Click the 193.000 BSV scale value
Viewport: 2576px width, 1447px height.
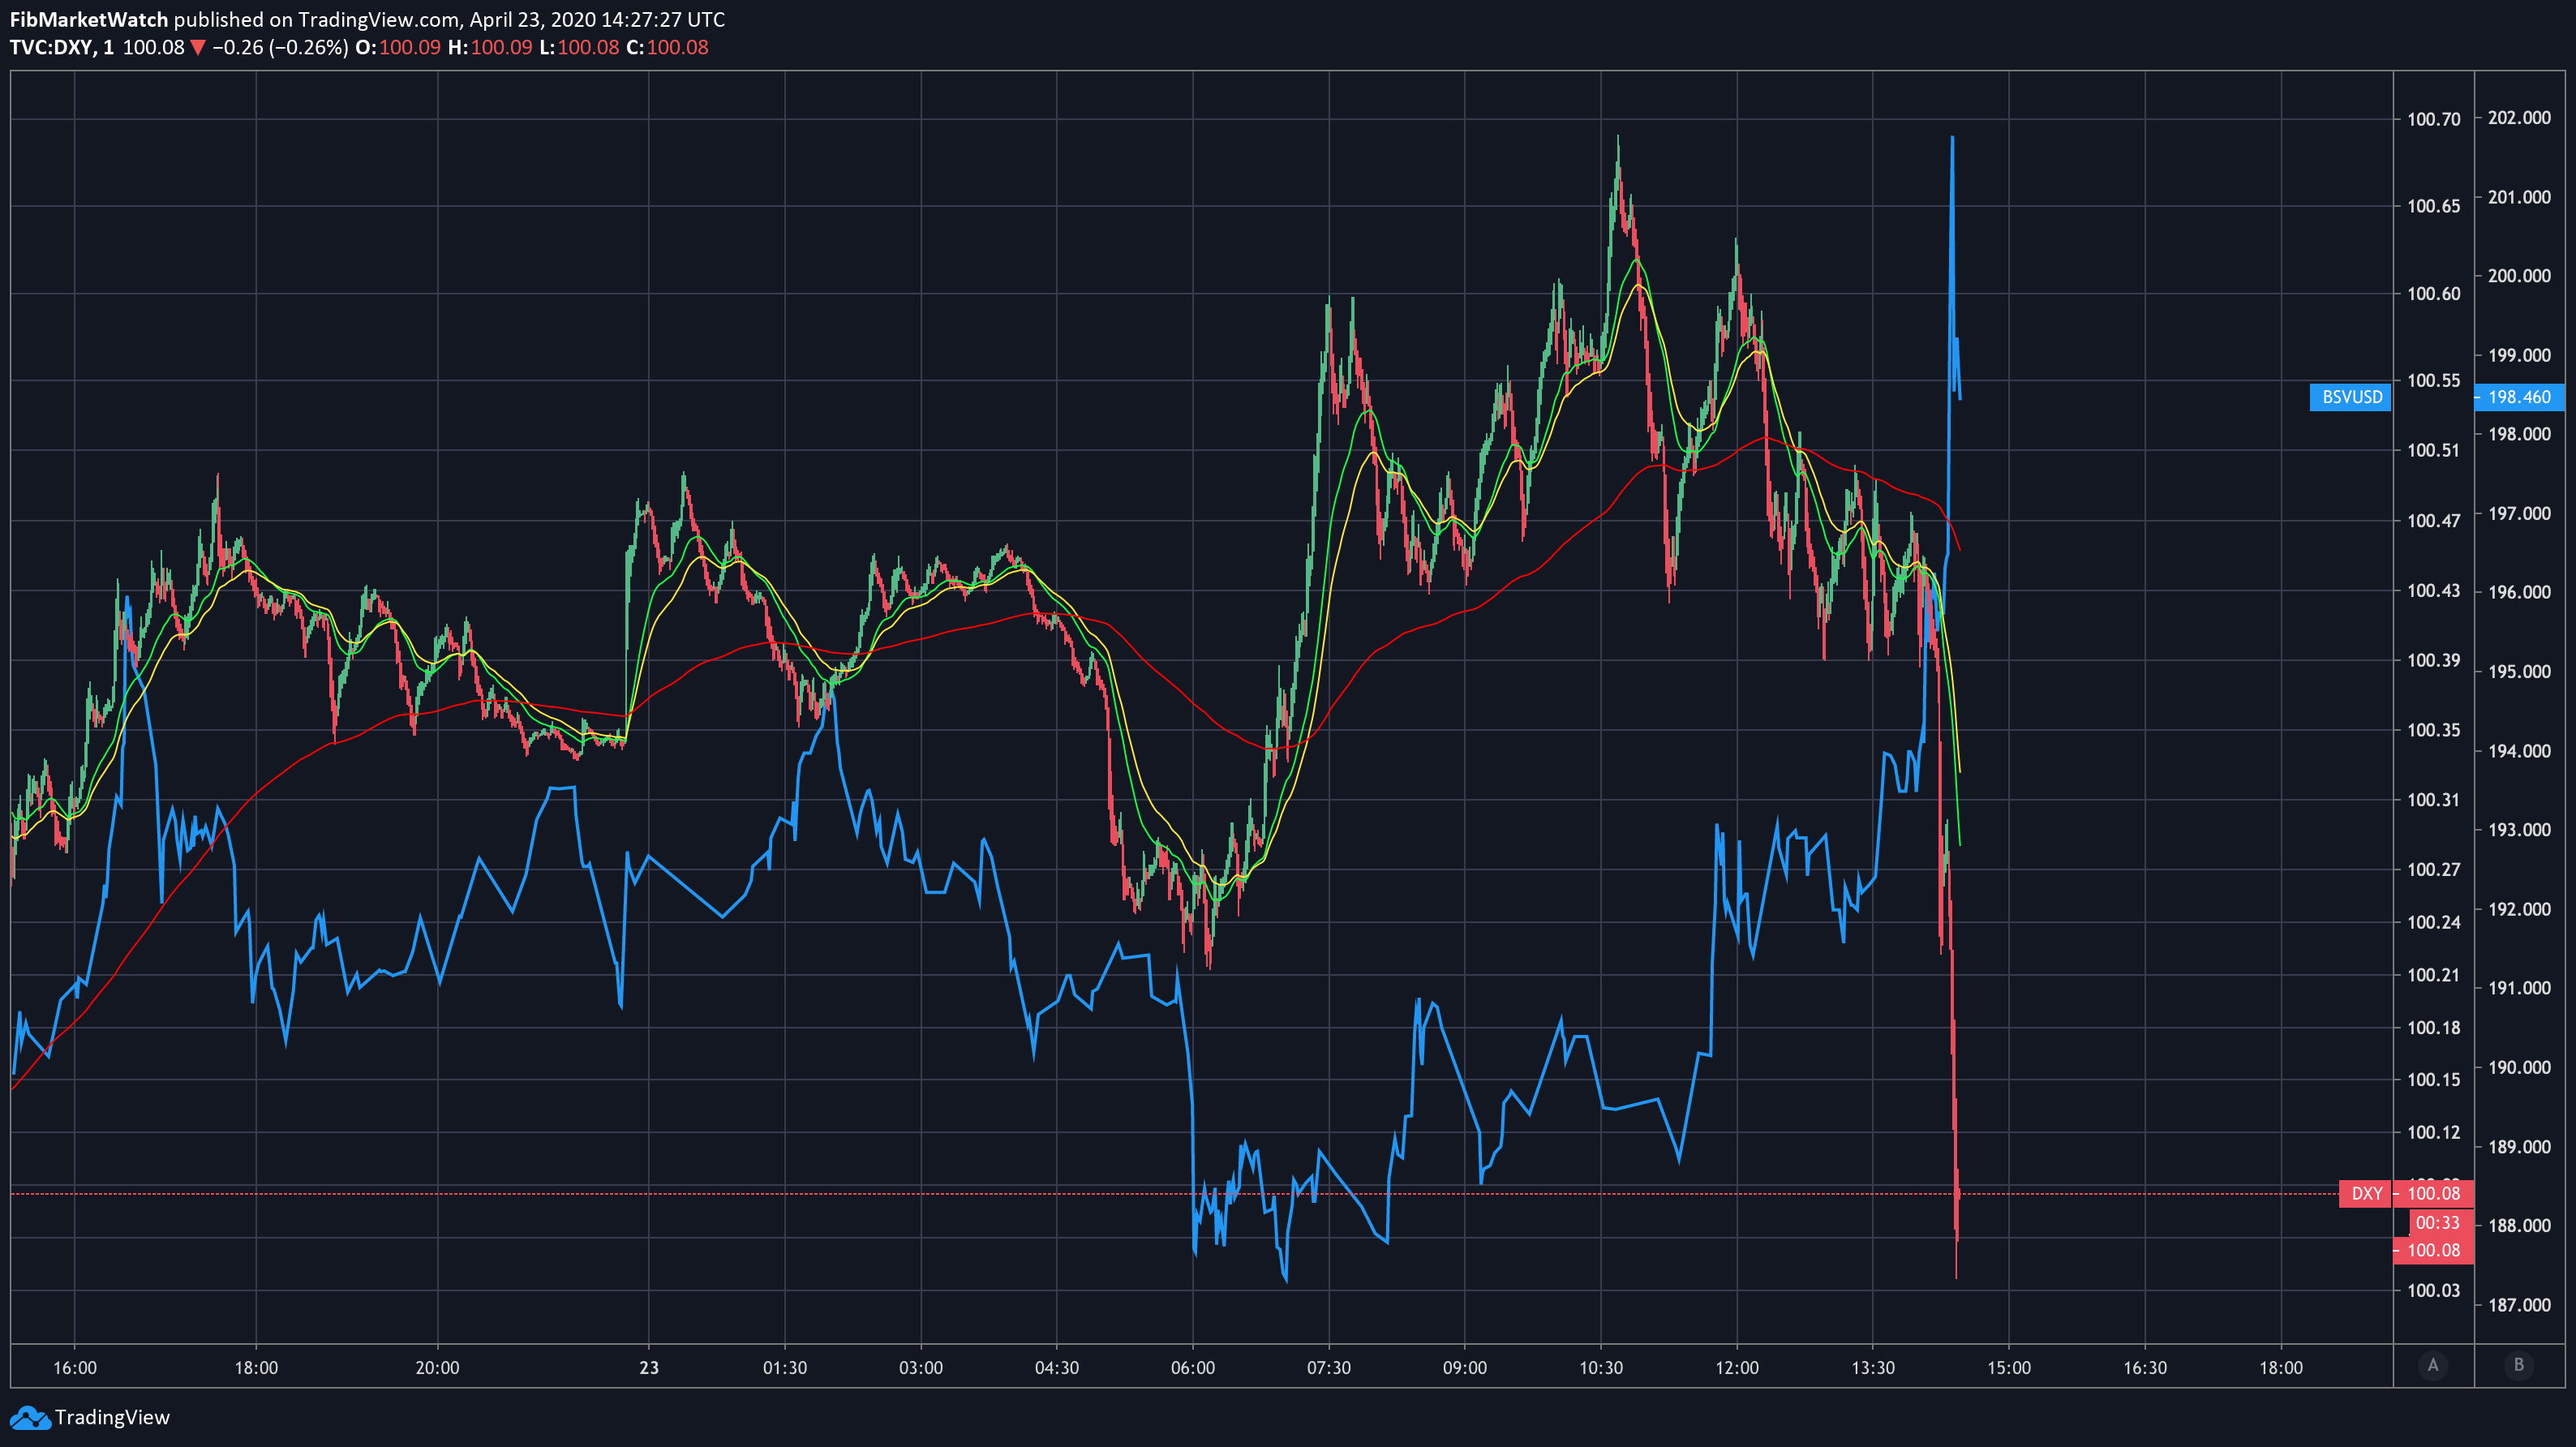(2519, 829)
